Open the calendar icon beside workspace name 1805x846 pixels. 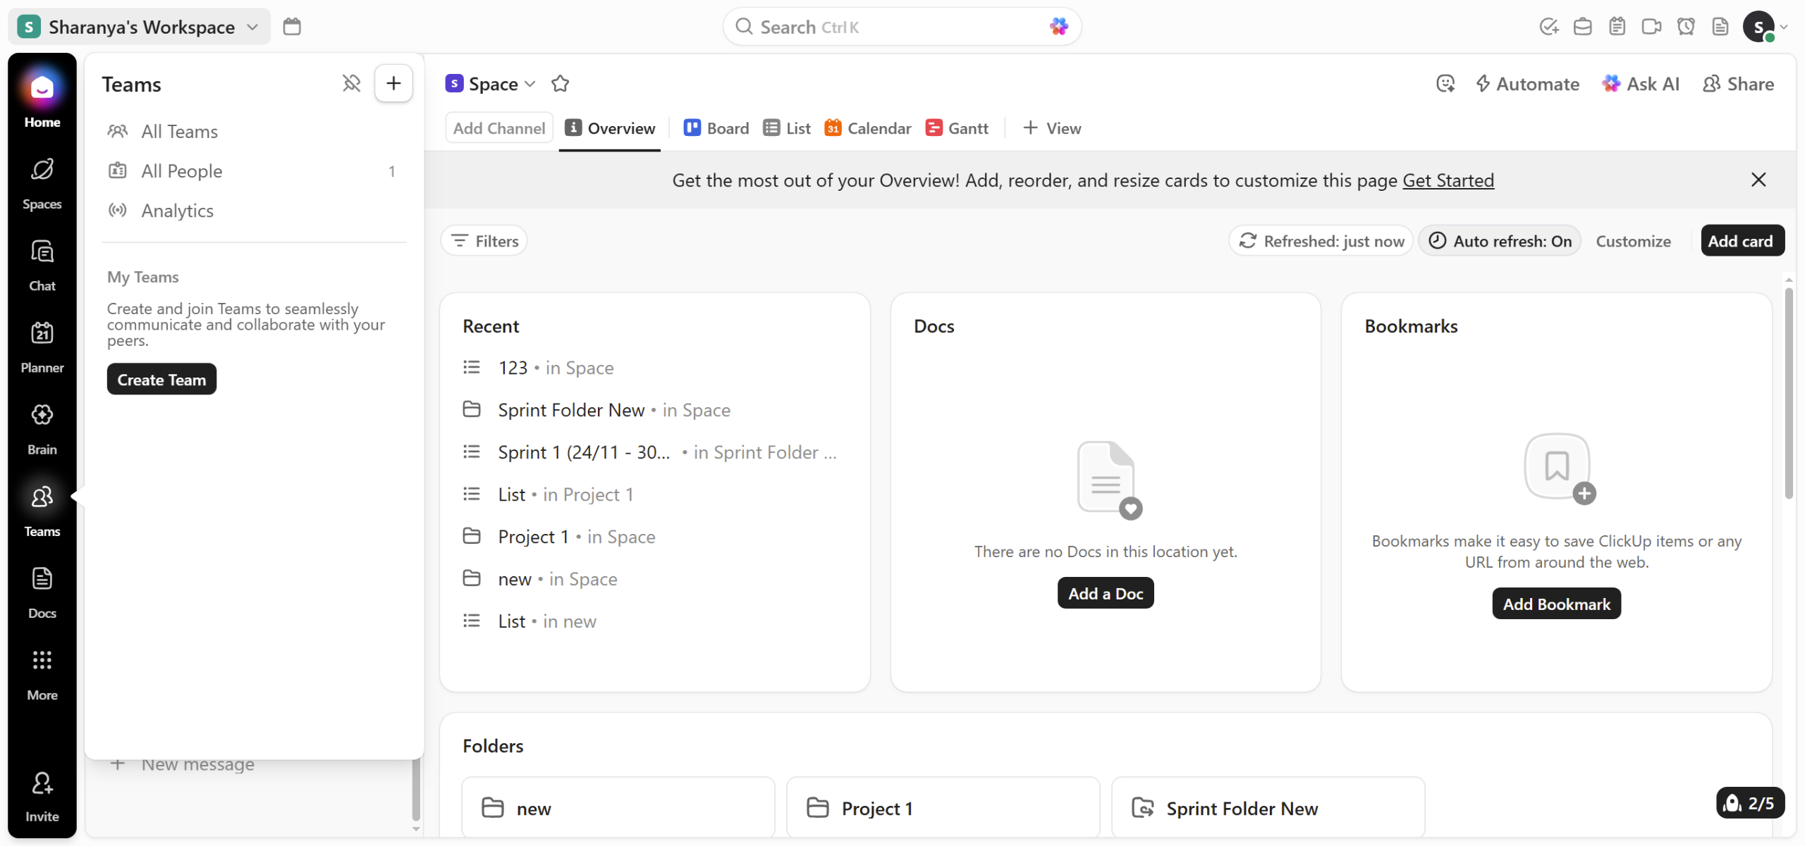tap(291, 27)
